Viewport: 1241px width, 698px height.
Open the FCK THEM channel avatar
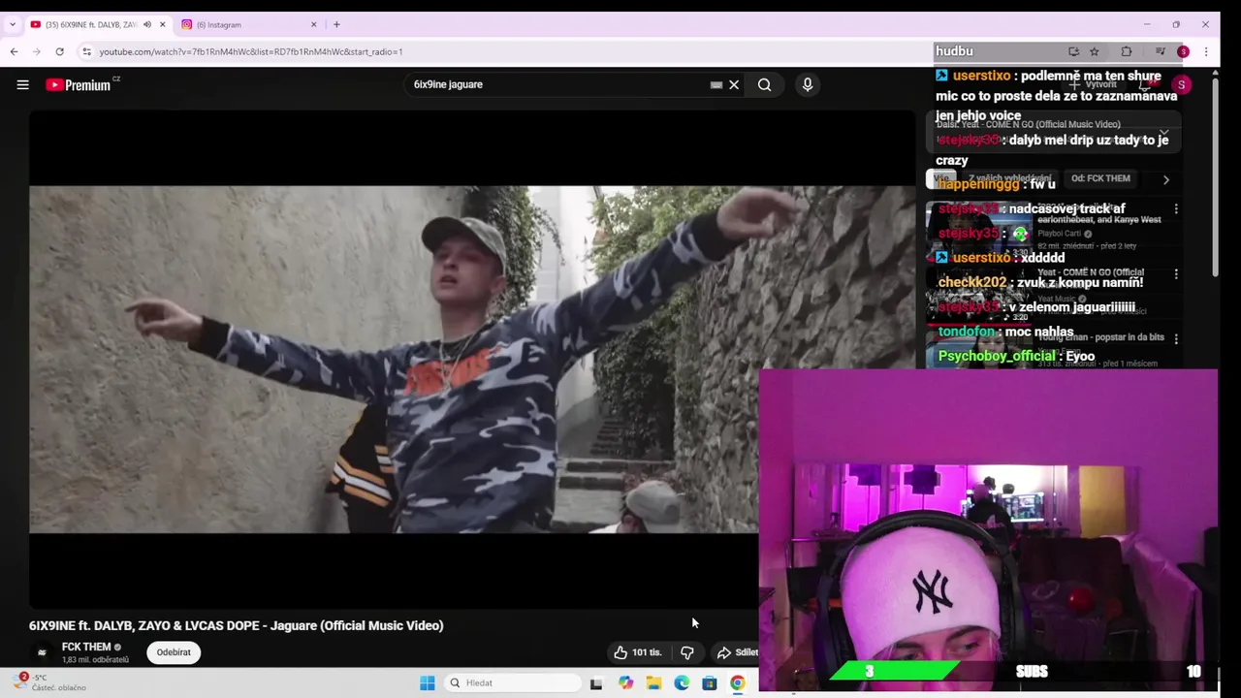click(x=42, y=652)
